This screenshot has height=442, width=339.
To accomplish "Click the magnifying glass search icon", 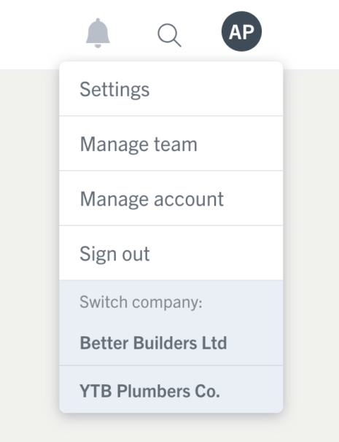I will [169, 35].
